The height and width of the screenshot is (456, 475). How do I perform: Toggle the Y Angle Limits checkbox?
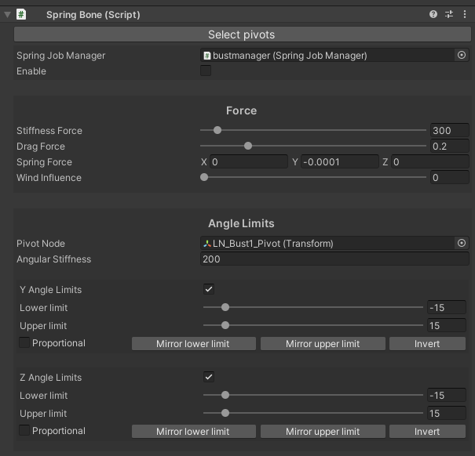pyautogui.click(x=209, y=289)
